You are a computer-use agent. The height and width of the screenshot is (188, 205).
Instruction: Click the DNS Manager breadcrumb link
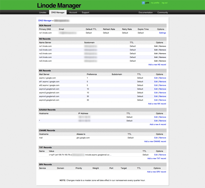point(45,21)
